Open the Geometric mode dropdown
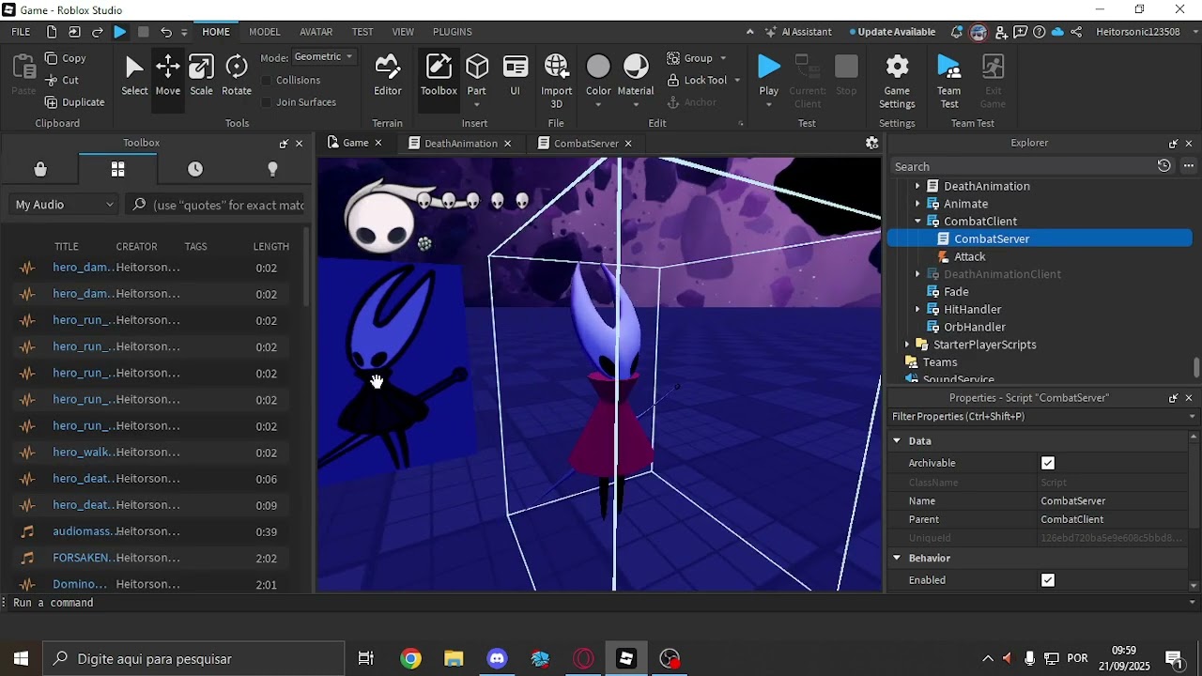 (323, 57)
